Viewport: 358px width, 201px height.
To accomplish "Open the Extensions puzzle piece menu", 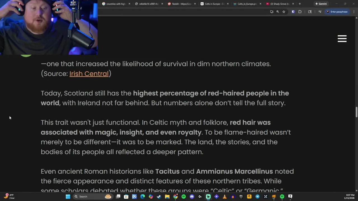I will click(300, 12).
